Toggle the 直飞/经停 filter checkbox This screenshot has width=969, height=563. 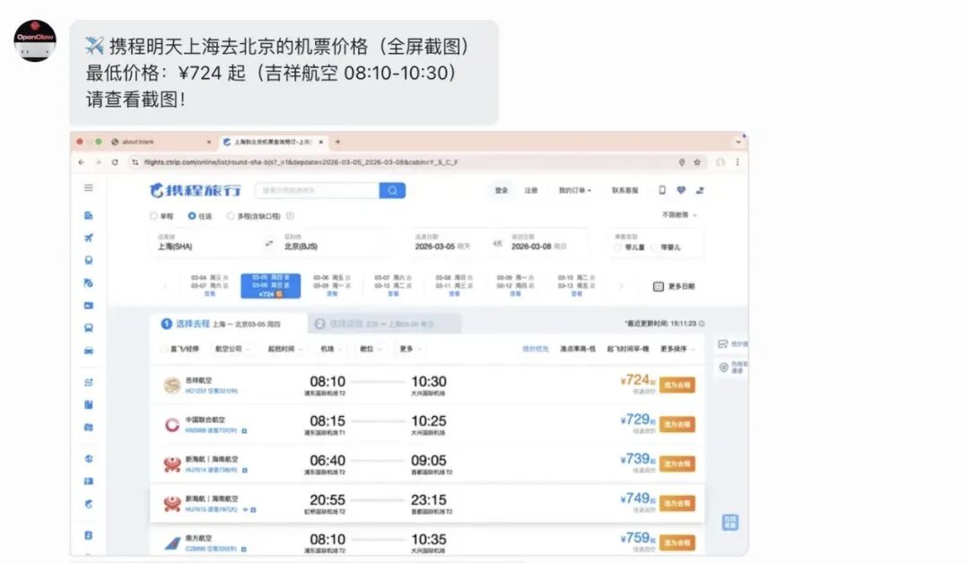point(164,349)
